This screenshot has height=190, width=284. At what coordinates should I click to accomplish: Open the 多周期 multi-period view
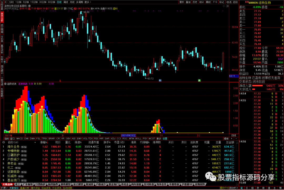coord(79,2)
